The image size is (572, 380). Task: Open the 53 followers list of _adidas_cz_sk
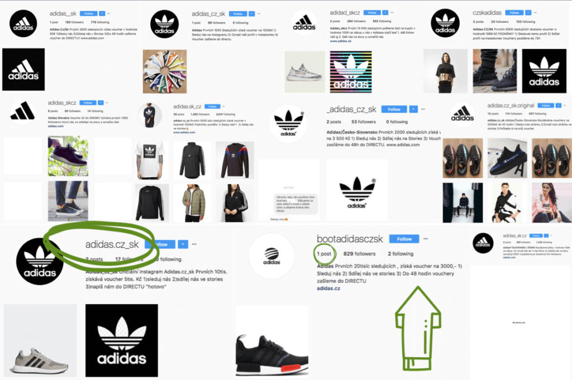[x=363, y=122]
